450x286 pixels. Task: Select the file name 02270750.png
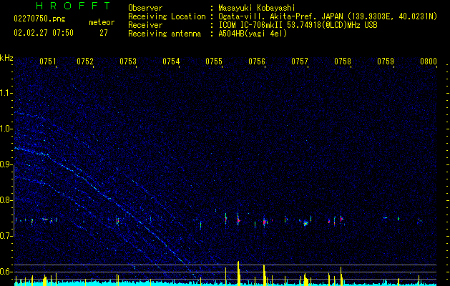[x=39, y=19]
